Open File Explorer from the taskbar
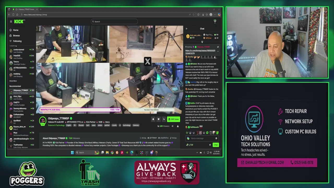Image resolution: width=334 pixels, height=188 pixels. (x=107, y=152)
